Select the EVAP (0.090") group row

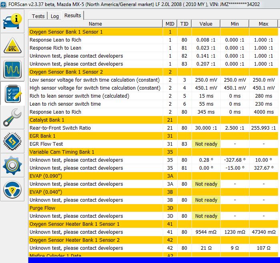[153, 176]
